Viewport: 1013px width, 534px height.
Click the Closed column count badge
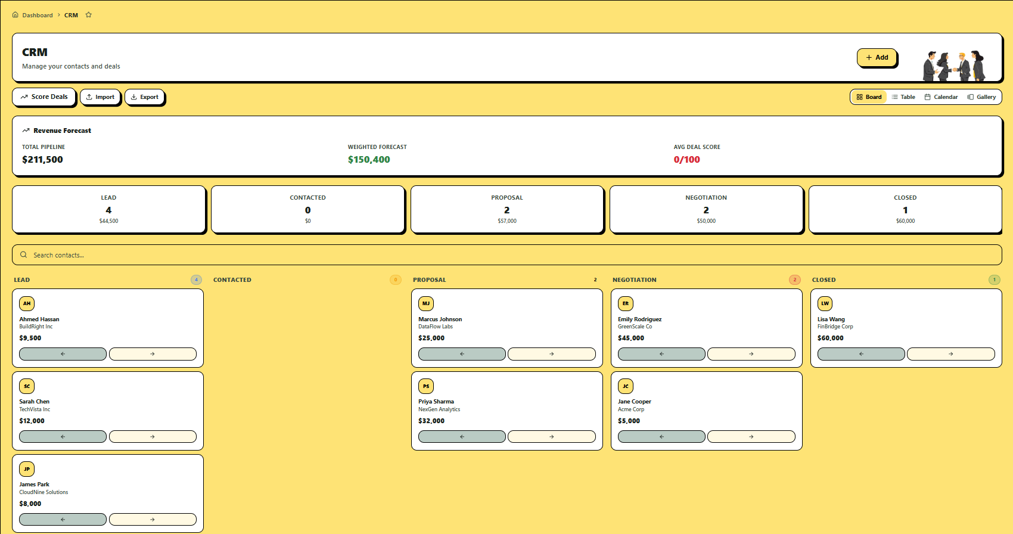point(995,280)
